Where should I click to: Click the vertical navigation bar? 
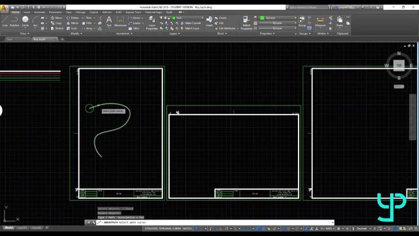pos(412,117)
